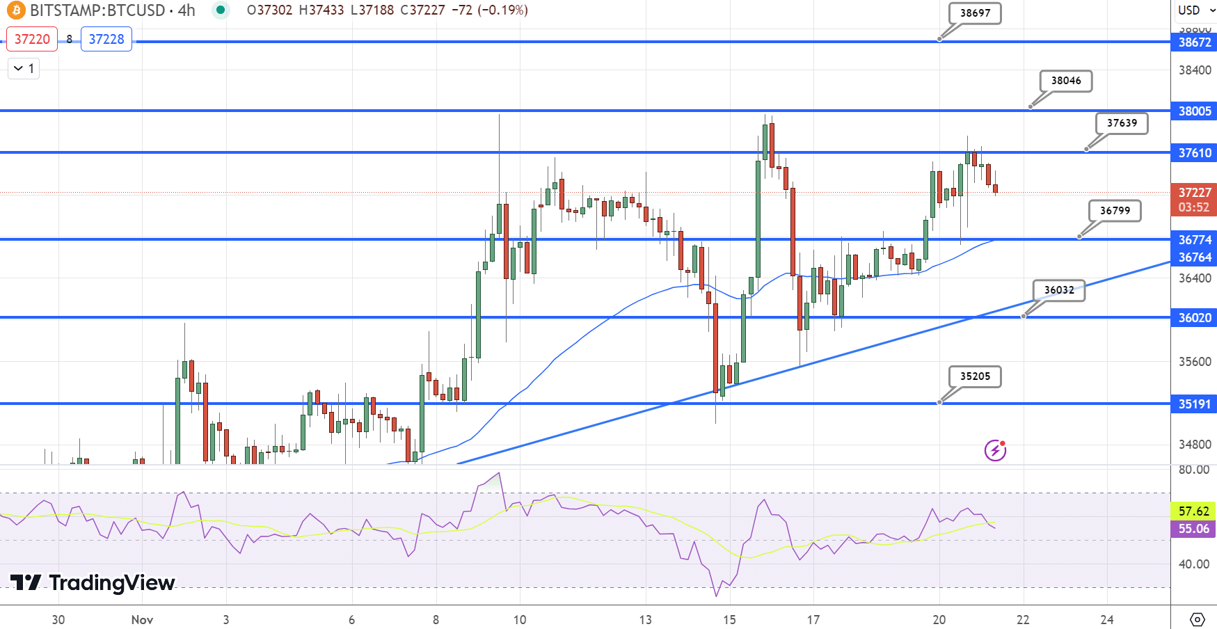Click the Bitcoin symbol logo icon
Screen dimensions: 1217x629
(15, 10)
